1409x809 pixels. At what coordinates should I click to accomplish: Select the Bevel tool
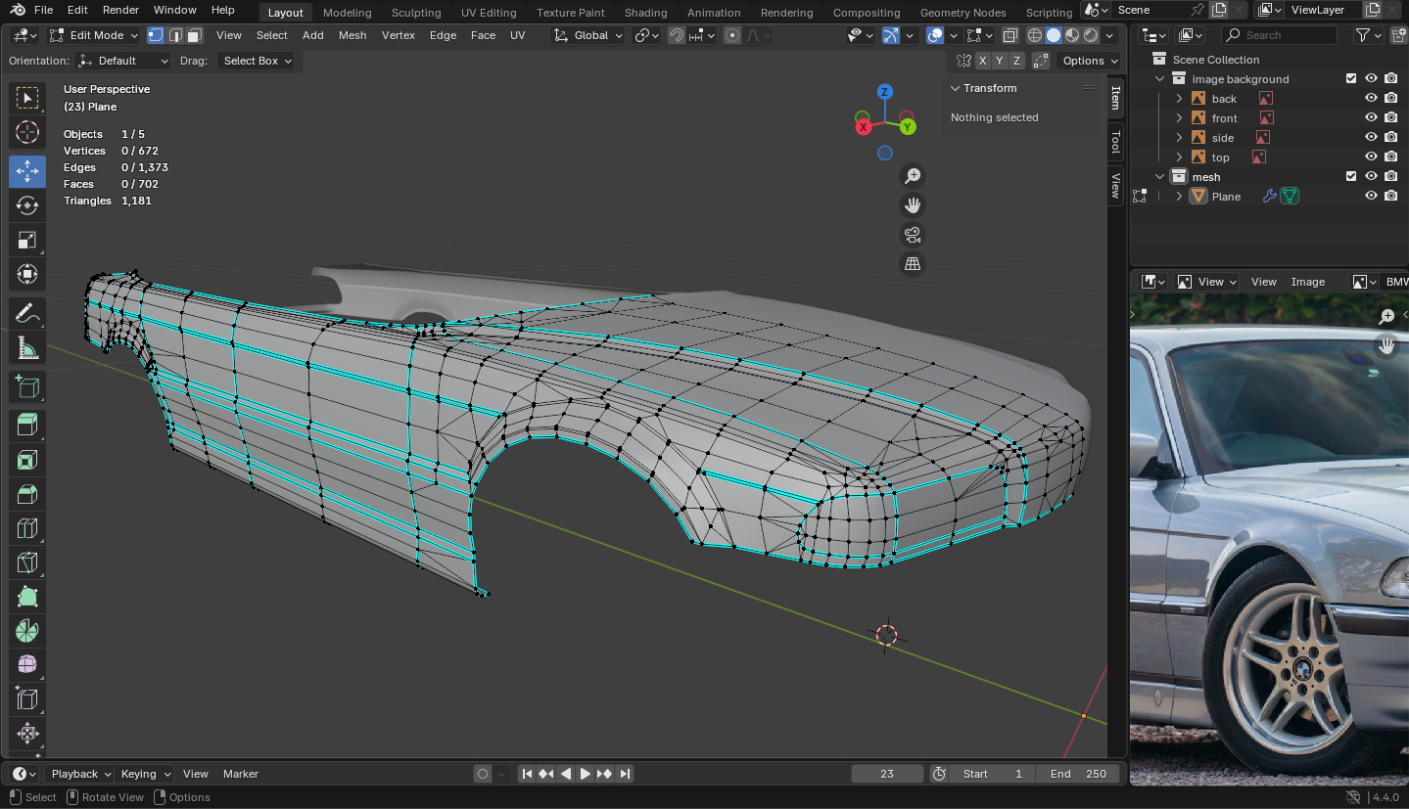27,494
